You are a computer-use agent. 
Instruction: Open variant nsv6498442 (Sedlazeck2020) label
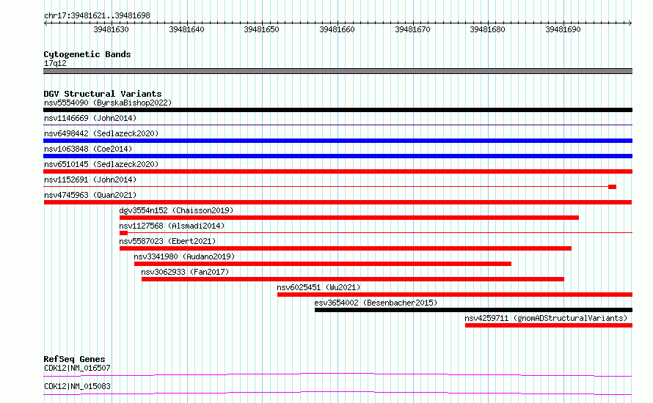[x=101, y=133]
